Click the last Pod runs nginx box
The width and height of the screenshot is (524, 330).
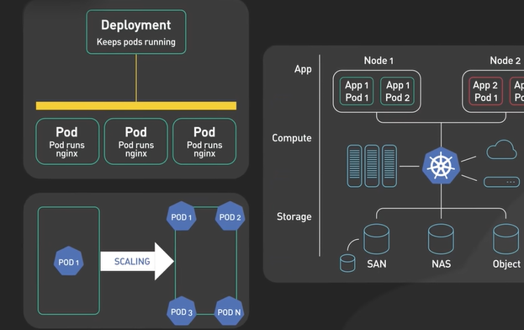pos(204,141)
